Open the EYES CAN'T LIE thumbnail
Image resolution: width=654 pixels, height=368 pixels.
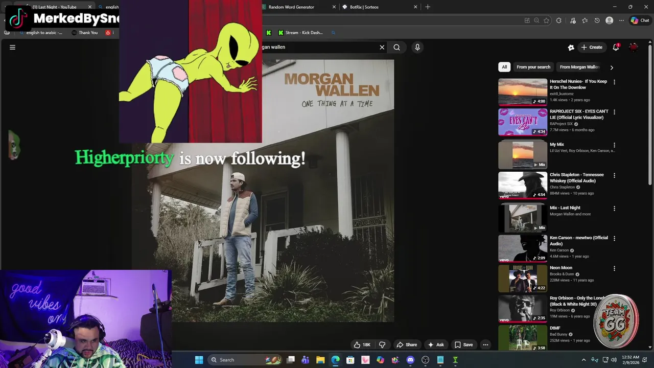pyautogui.click(x=523, y=122)
